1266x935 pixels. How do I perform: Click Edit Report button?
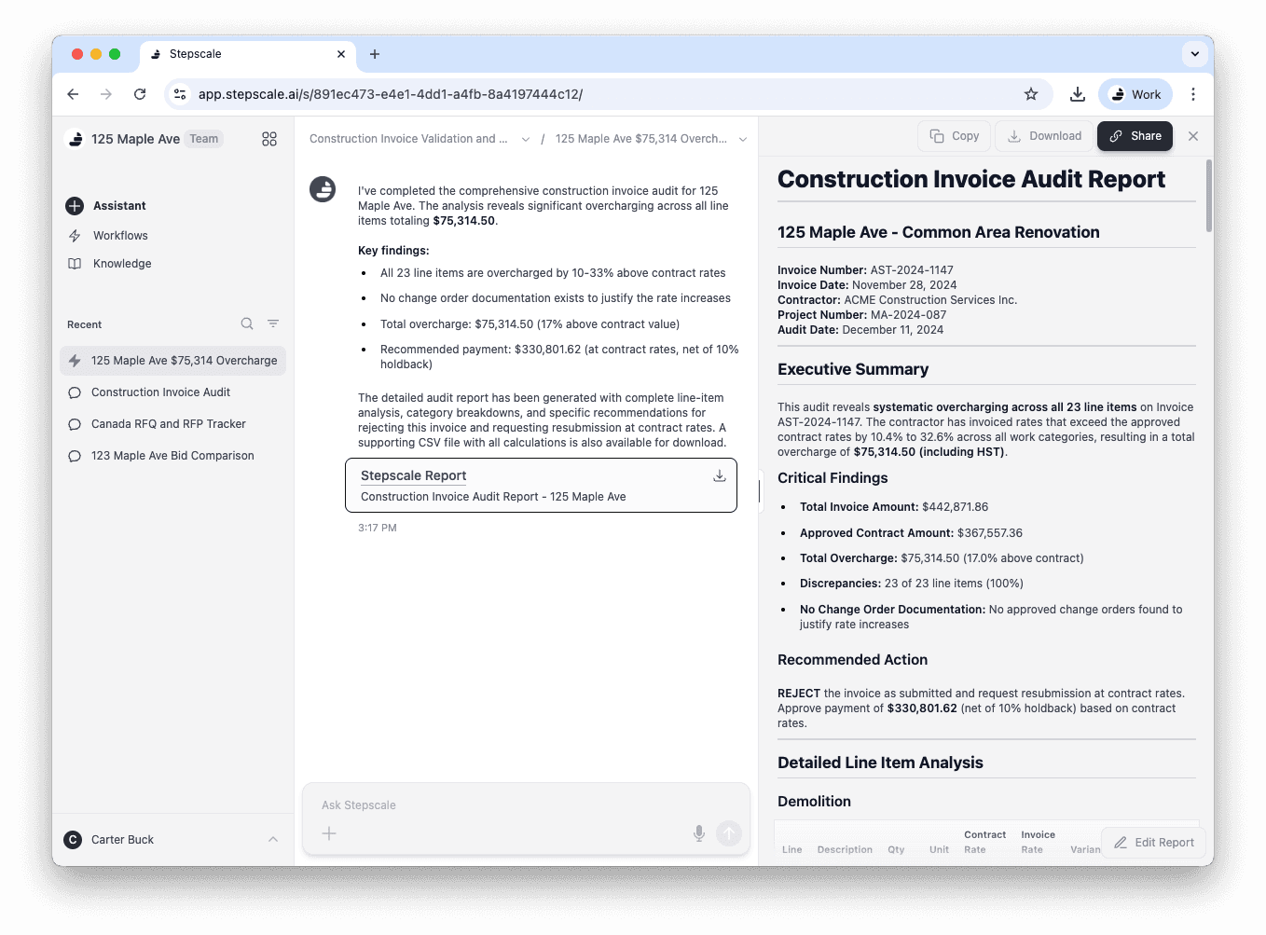point(1153,843)
